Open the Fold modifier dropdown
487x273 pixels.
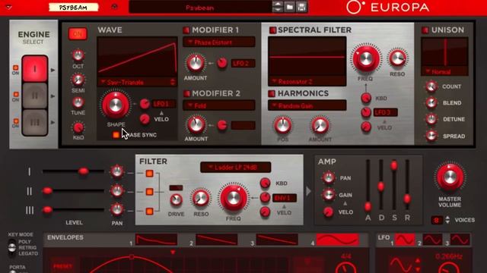point(219,105)
